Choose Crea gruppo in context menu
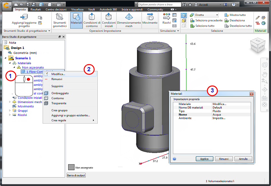The image size is (271, 186). point(70,110)
